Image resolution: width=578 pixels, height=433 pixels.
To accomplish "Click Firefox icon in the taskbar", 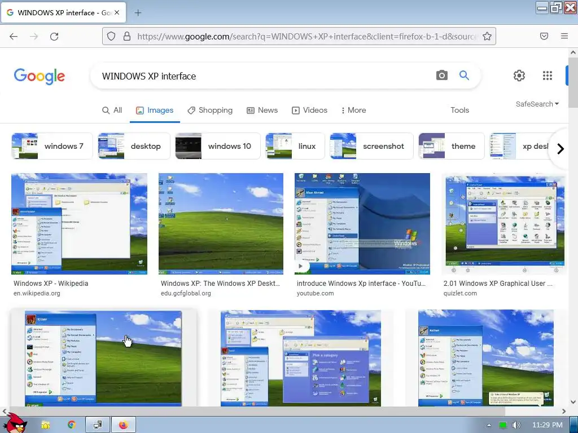I will coord(123,425).
